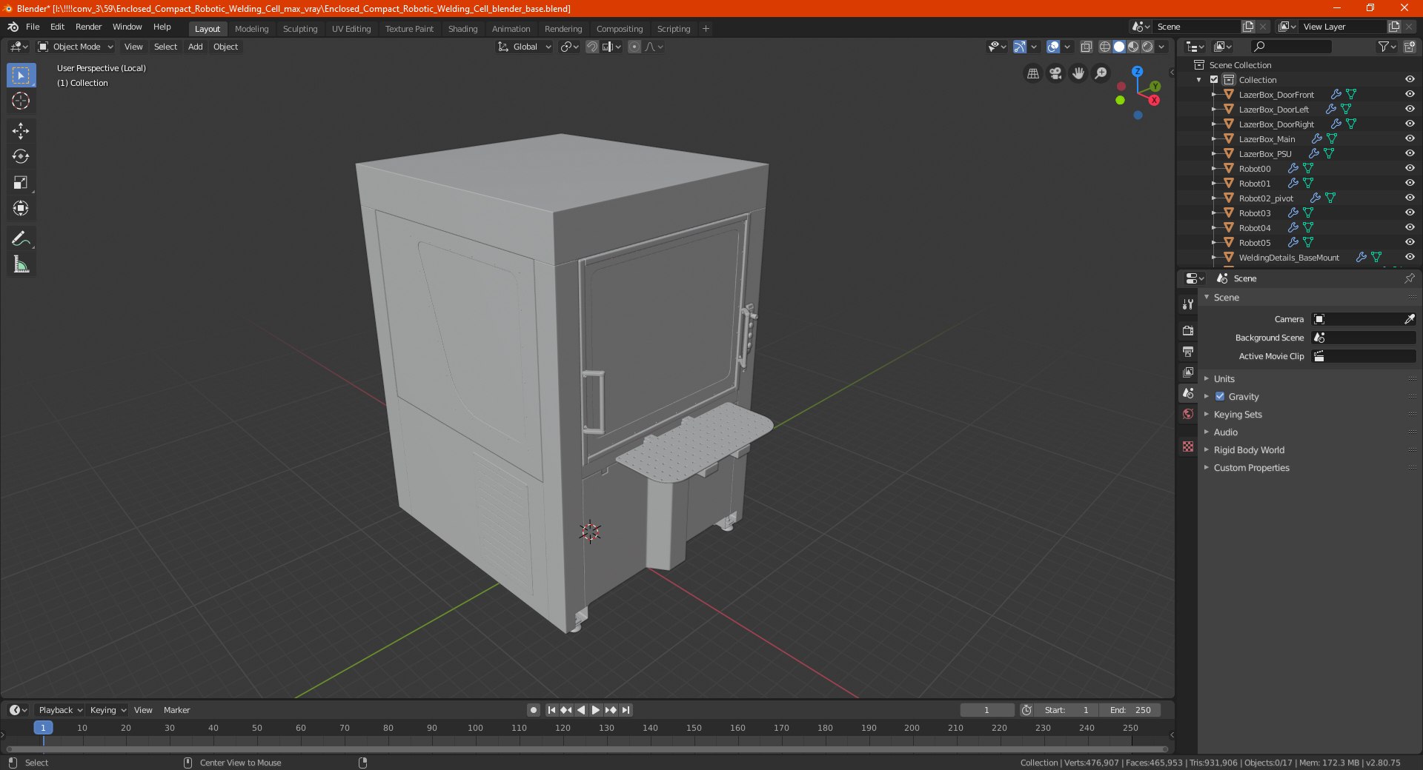The width and height of the screenshot is (1423, 770).
Task: Toggle snapping magnet icon
Action: (591, 47)
